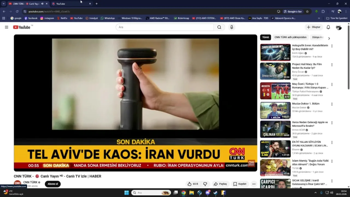Image resolution: width=350 pixels, height=197 pixels.
Task: Show hidden system tray icons
Action: [x=315, y=193]
